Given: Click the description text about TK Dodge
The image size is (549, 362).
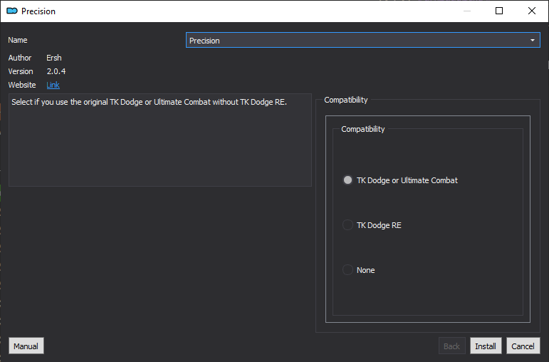Looking at the screenshot, I should [149, 102].
